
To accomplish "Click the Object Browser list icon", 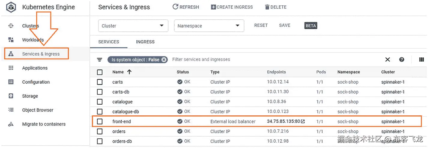I will click(x=11, y=110).
